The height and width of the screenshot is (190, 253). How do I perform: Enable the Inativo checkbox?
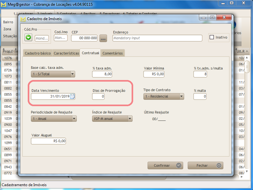pyautogui.click(x=212, y=37)
